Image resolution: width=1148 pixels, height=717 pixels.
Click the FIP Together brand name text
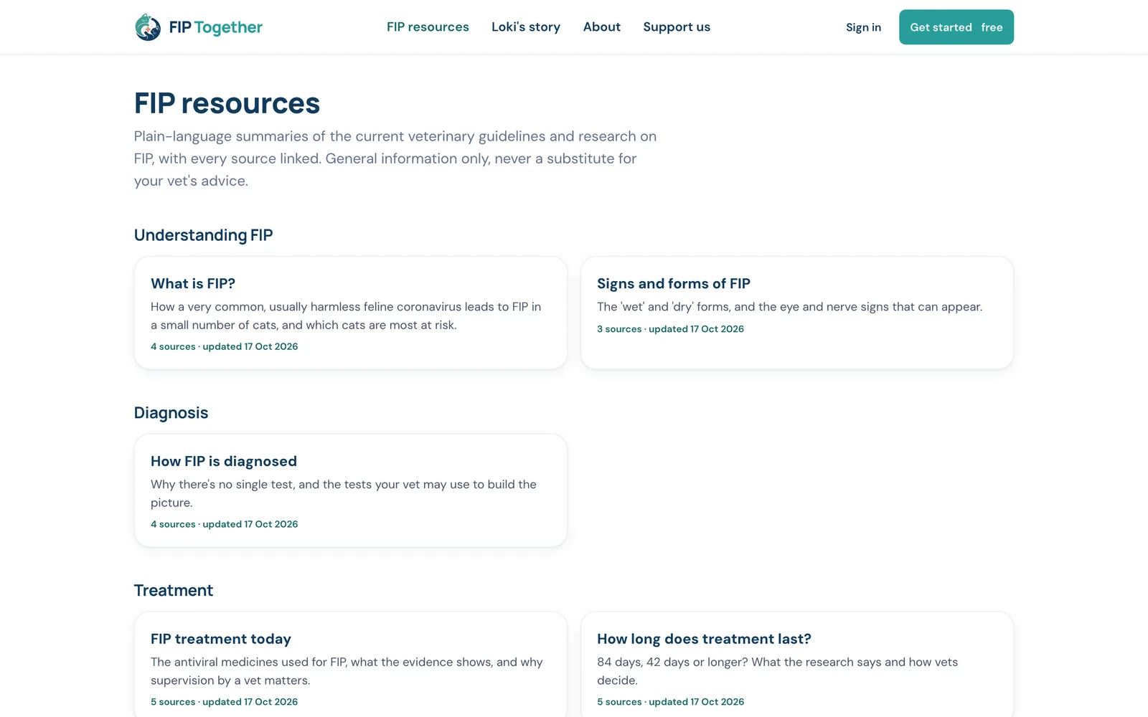(x=216, y=27)
